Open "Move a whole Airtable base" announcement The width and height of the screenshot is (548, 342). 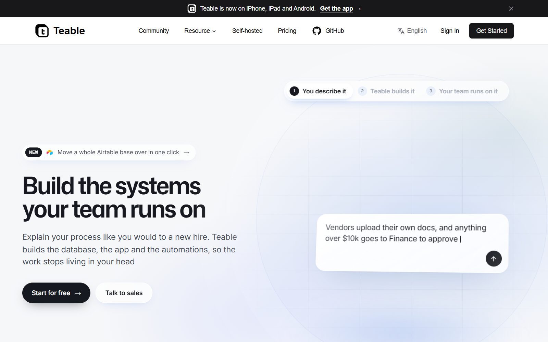[109, 153]
